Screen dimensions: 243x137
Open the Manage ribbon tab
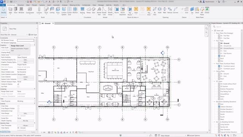101,5
